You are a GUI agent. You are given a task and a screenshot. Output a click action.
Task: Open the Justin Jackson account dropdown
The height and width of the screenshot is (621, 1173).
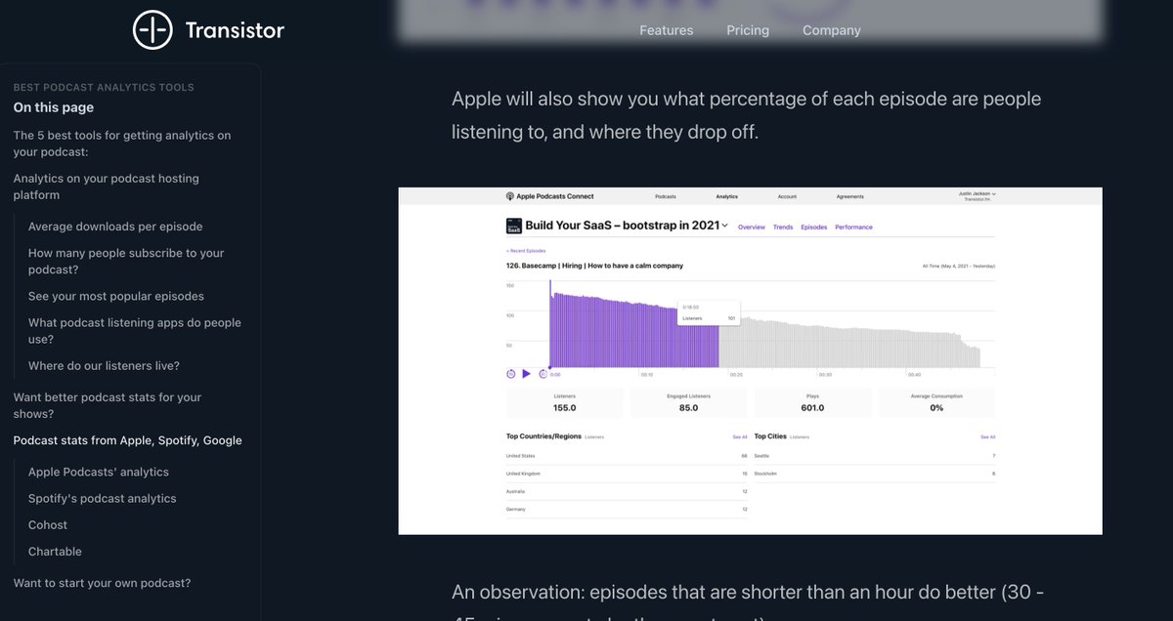click(x=977, y=195)
